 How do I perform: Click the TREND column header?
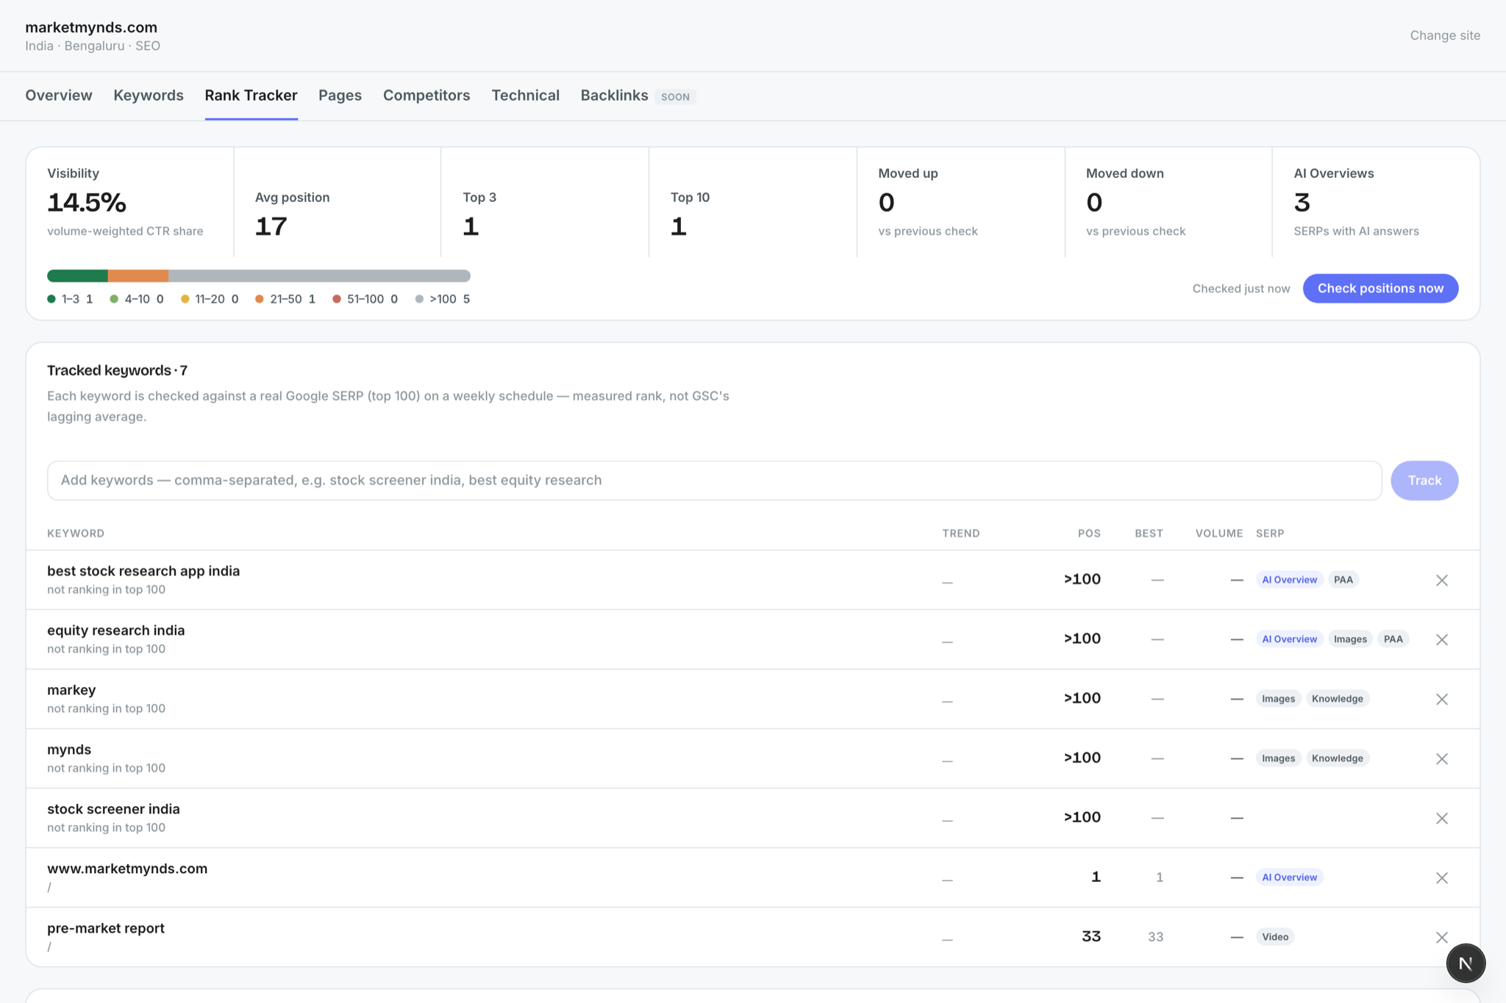coord(960,533)
